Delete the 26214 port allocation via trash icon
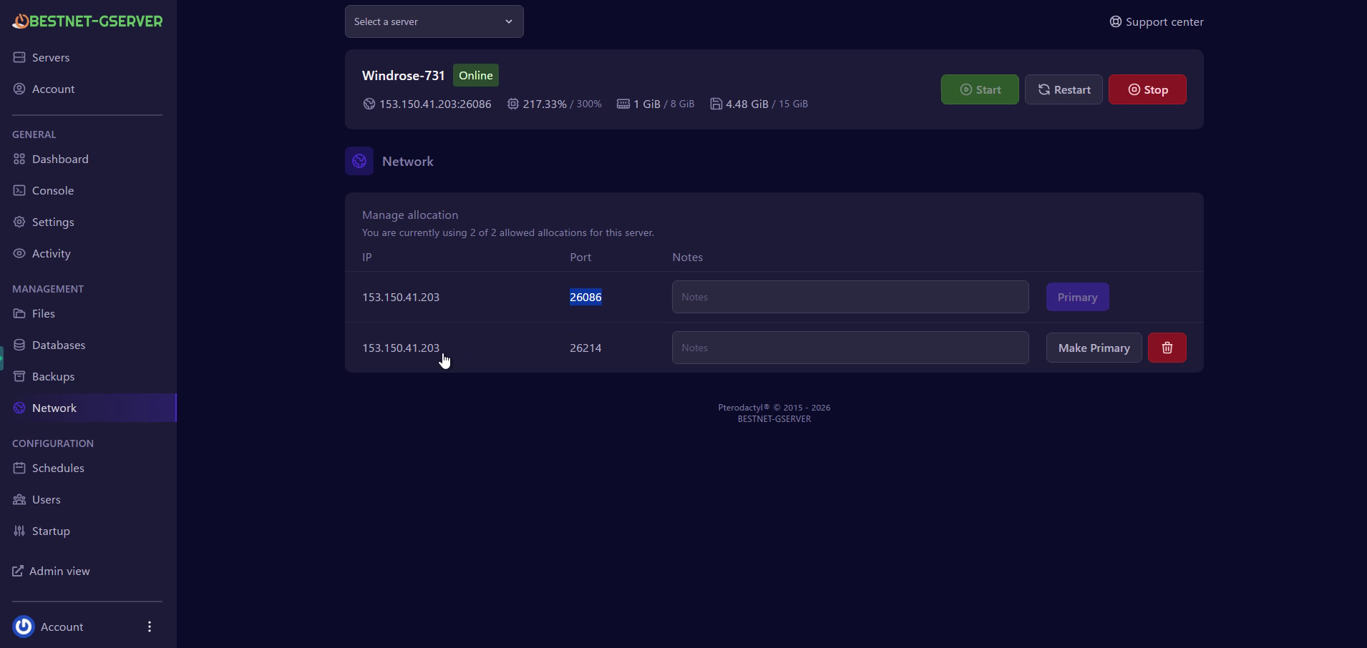This screenshot has width=1367, height=648. coord(1167,348)
